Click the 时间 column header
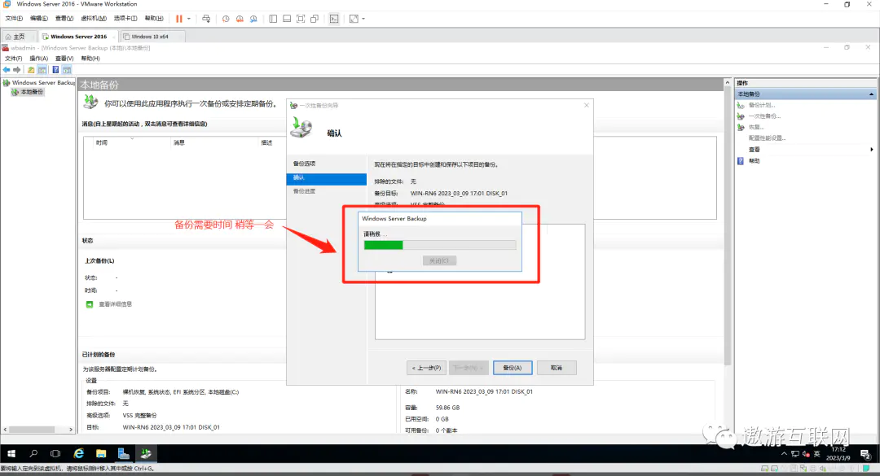Viewport: 880px width, 476px height. click(102, 143)
